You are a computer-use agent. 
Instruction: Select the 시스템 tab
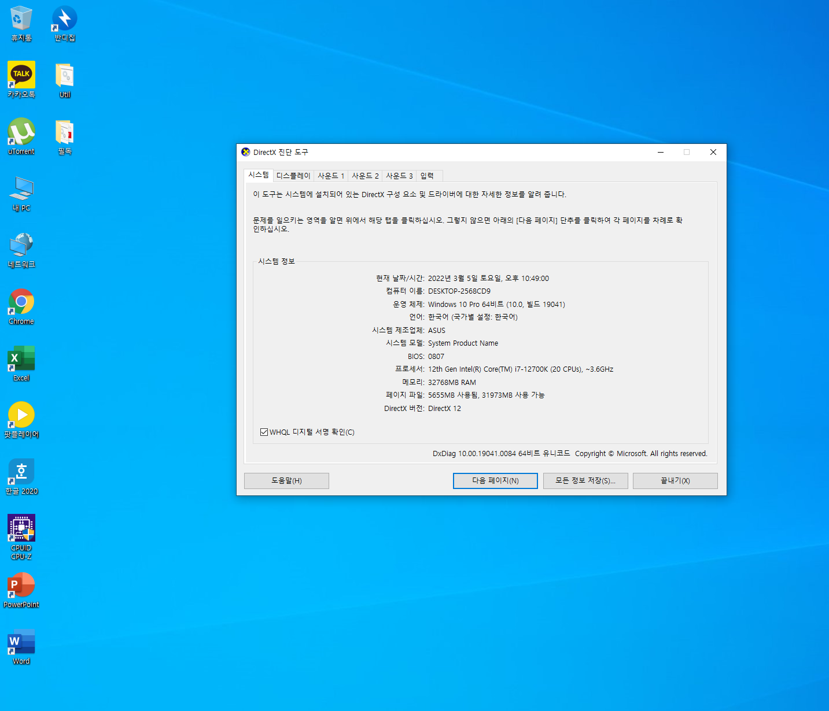pos(259,175)
